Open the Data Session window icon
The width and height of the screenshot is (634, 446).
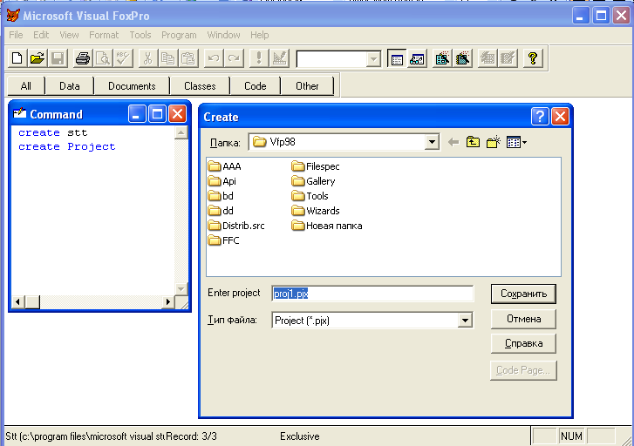(417, 59)
